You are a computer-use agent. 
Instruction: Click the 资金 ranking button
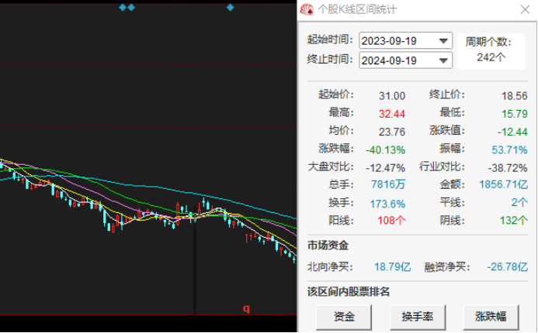click(x=344, y=317)
